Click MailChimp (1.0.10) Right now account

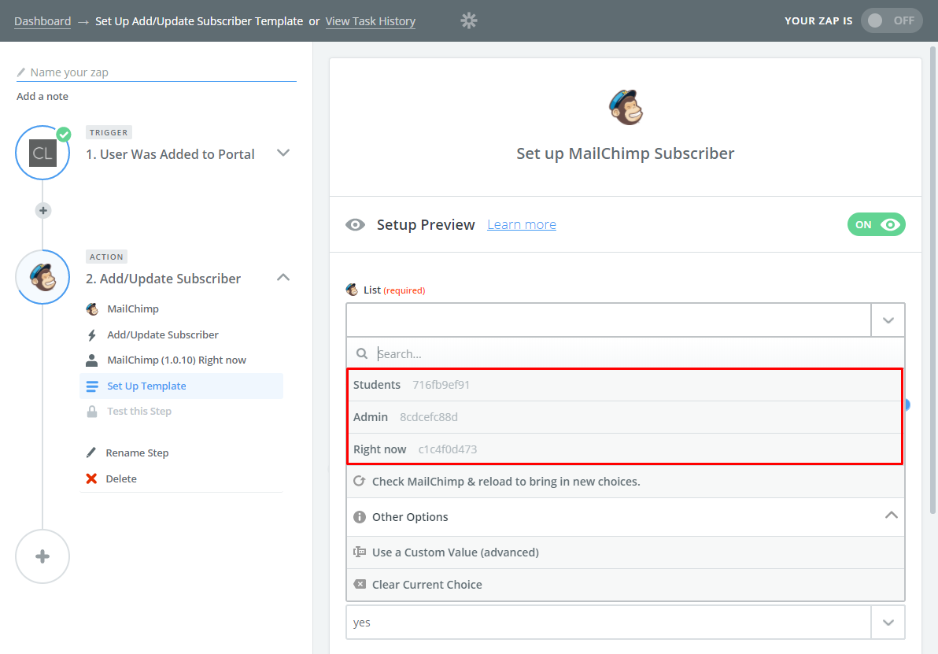tap(176, 360)
